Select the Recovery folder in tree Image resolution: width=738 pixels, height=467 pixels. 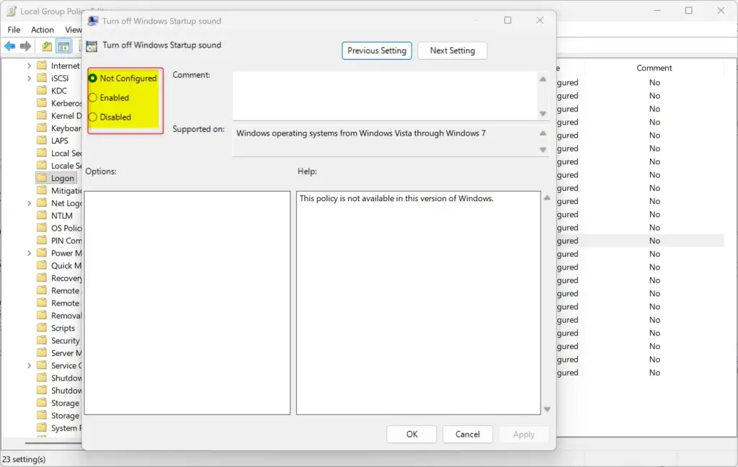click(66, 278)
